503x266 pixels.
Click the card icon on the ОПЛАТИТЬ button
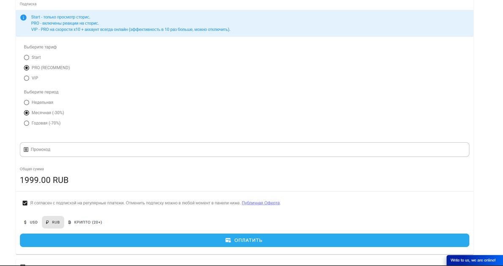(x=228, y=240)
